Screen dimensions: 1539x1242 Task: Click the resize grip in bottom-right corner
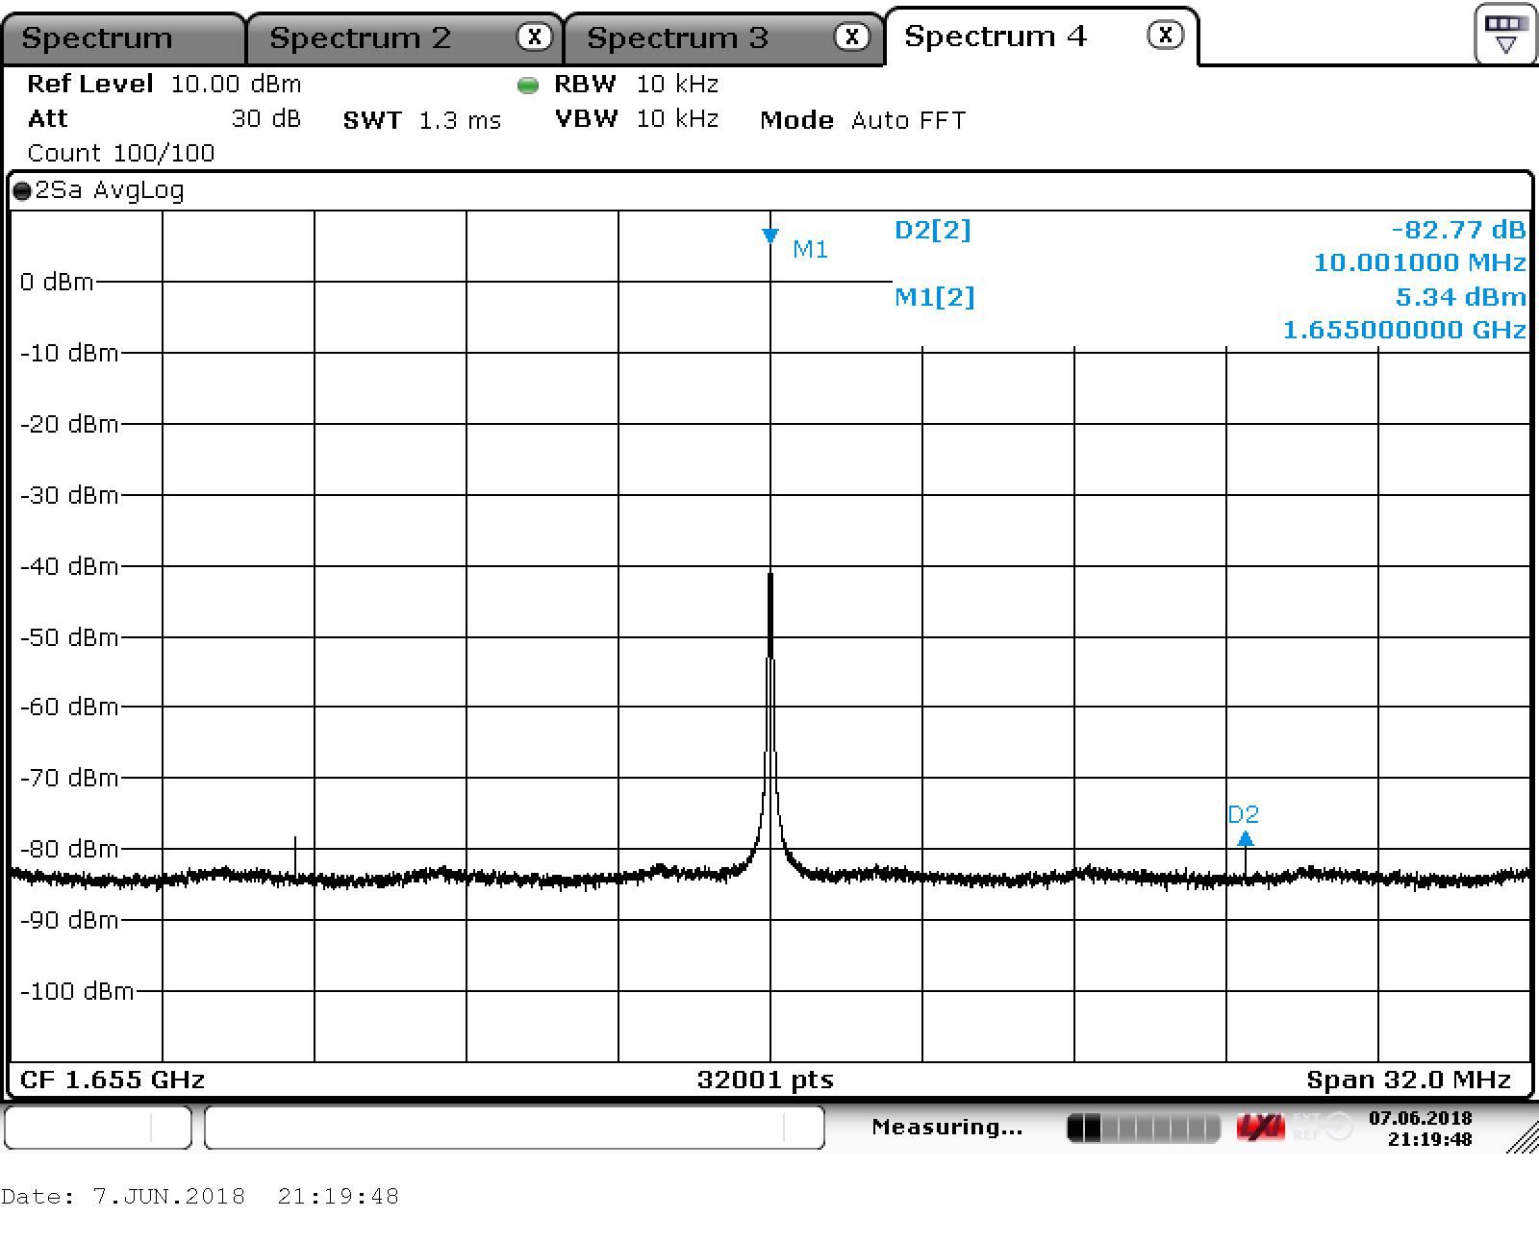[x=1524, y=1138]
